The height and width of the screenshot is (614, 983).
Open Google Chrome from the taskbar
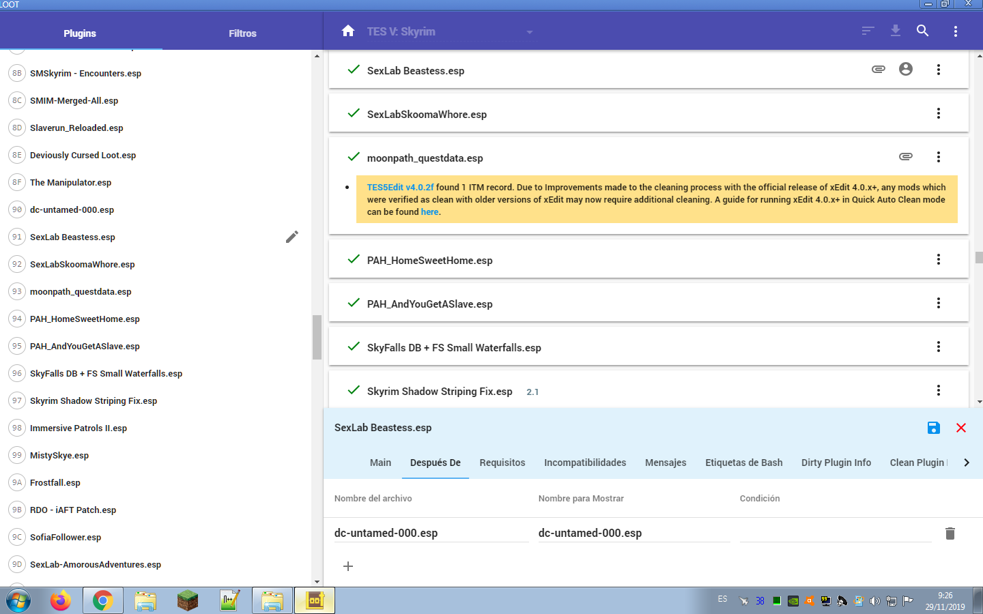pos(103,601)
